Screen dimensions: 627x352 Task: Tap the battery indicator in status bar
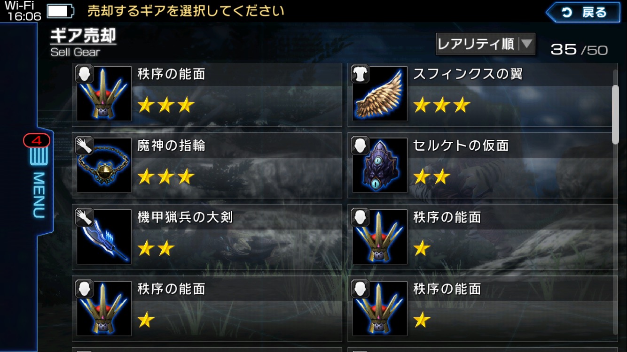[60, 11]
